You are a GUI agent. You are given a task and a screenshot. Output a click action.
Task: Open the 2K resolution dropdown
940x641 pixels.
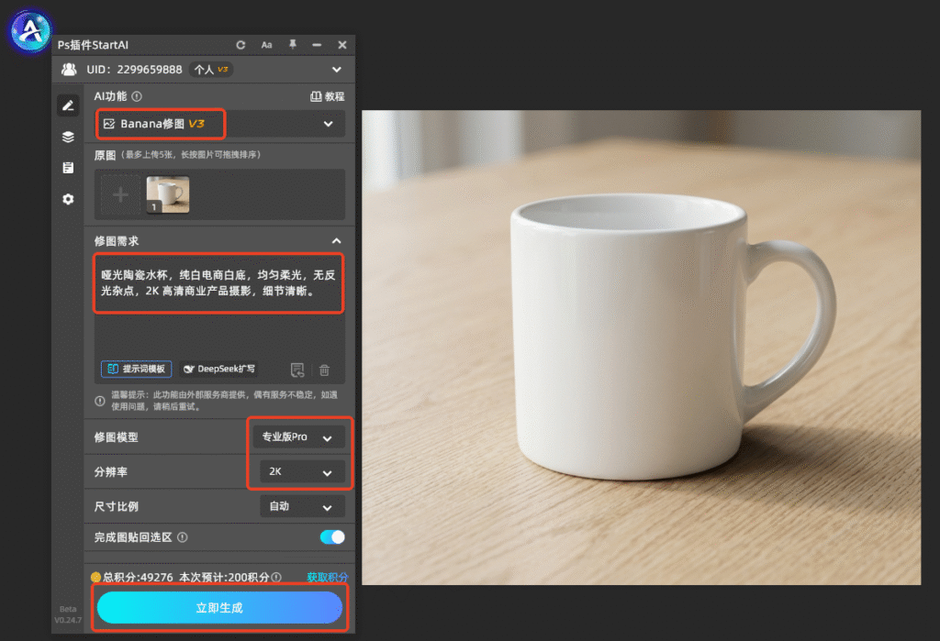pos(302,471)
